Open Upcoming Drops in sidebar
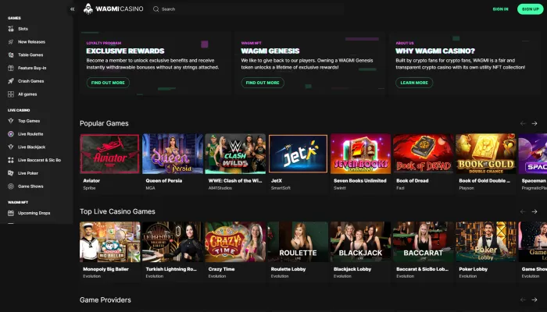Image resolution: width=547 pixels, height=312 pixels. (x=34, y=213)
